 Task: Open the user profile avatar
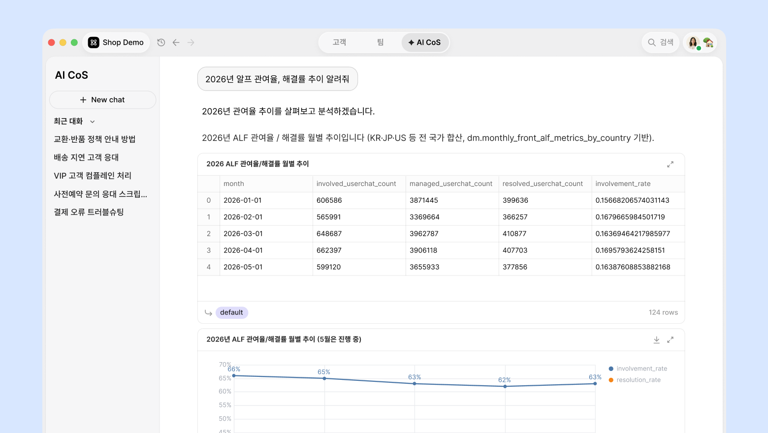pyautogui.click(x=694, y=42)
